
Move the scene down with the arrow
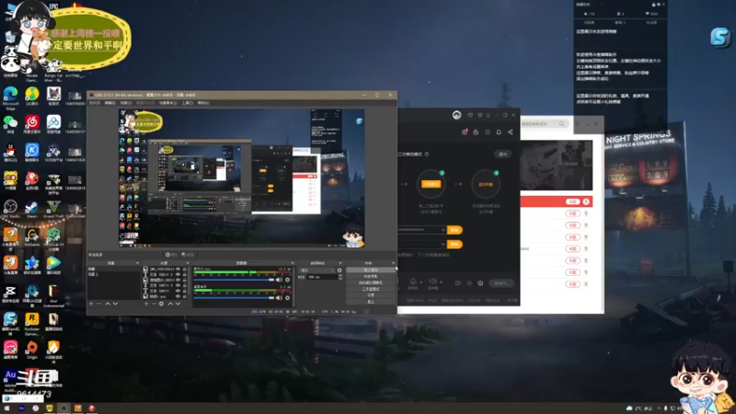[x=116, y=304]
